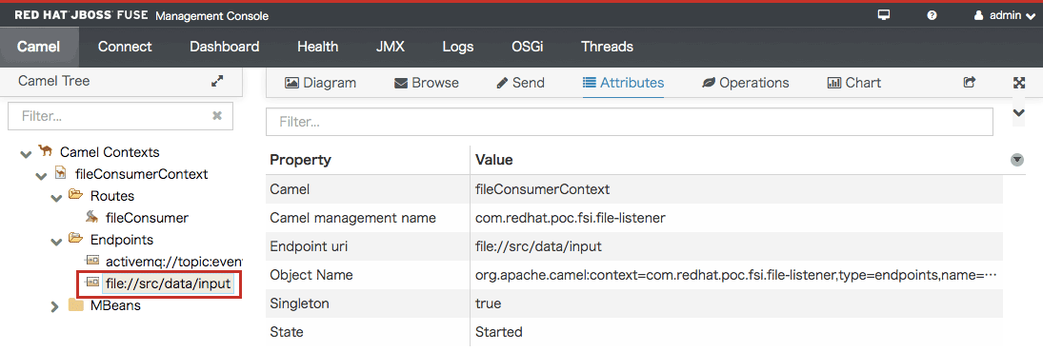Click the file endpoint icon
1043x352 pixels.
coord(91,283)
